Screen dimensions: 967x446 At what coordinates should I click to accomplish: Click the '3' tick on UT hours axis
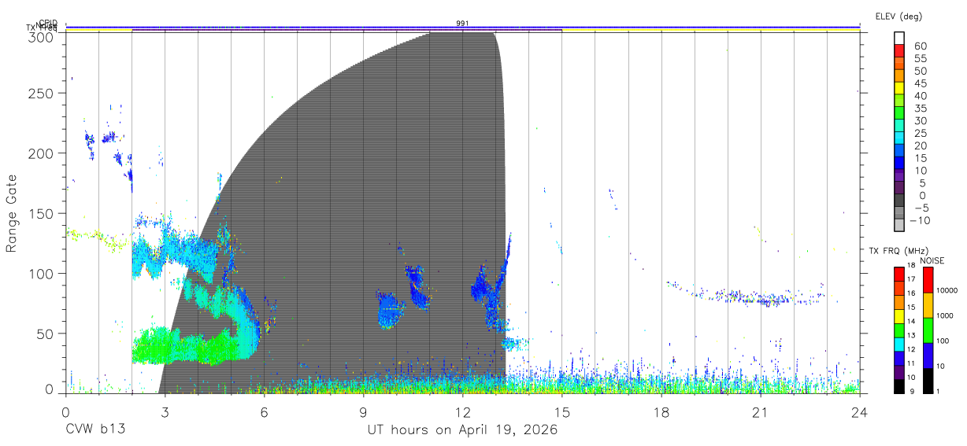pyautogui.click(x=165, y=412)
